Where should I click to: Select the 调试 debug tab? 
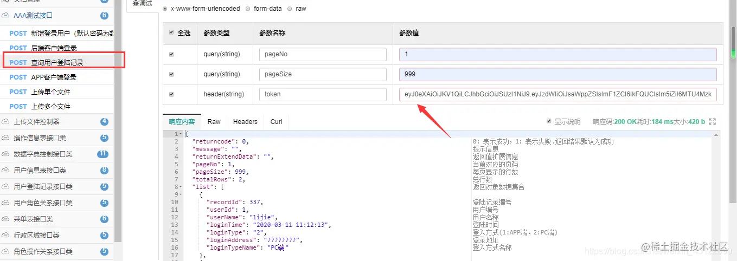point(142,4)
